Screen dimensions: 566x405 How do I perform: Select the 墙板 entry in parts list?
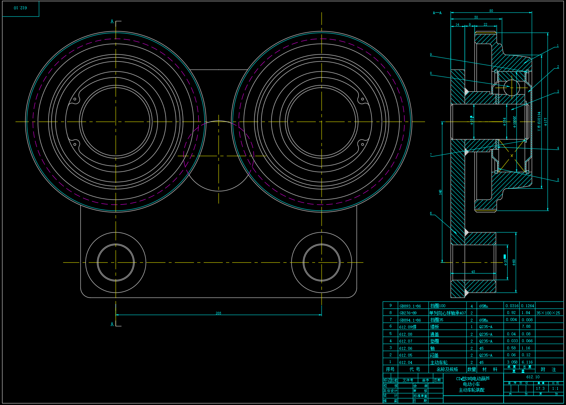434,327
